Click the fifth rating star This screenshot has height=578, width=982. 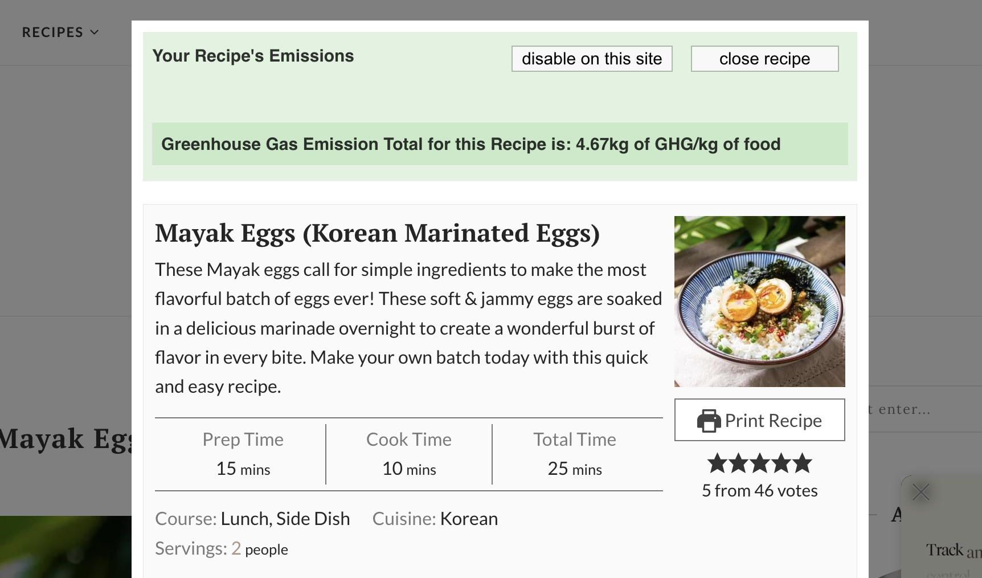click(x=802, y=463)
